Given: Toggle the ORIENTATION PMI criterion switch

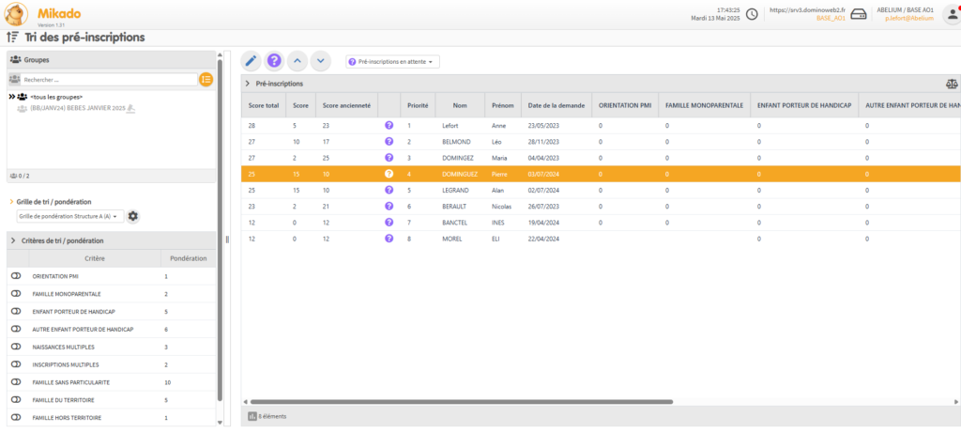Looking at the screenshot, I should click(16, 276).
